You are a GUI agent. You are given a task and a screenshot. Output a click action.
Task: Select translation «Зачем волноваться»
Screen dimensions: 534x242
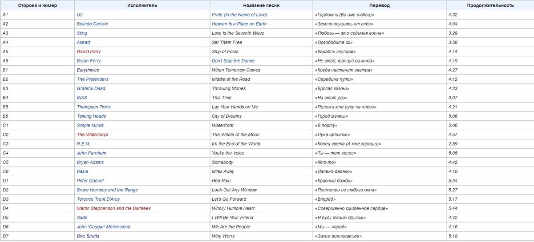338,236
